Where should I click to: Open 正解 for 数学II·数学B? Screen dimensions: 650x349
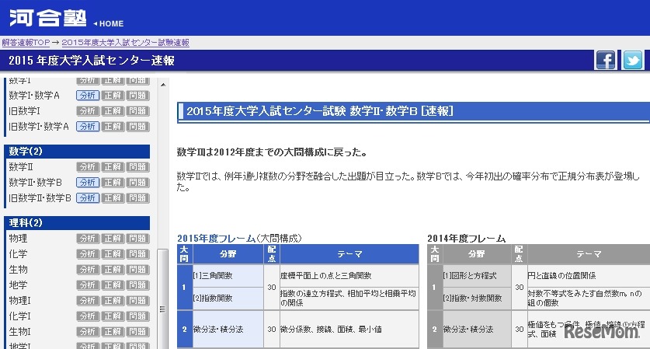[x=113, y=182]
